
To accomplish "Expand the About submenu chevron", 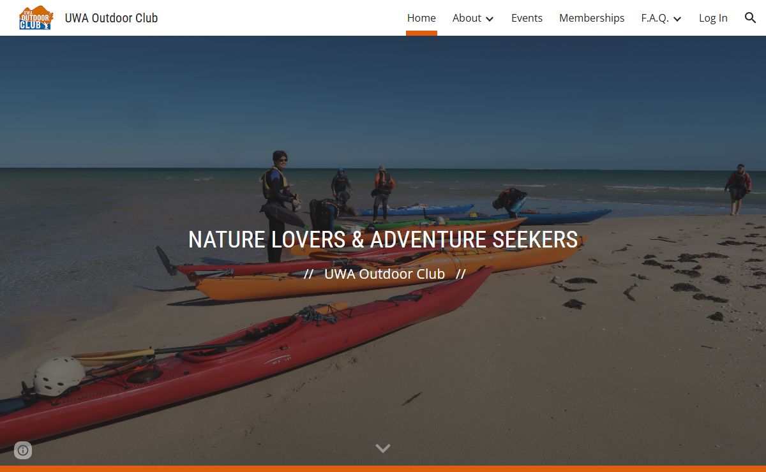I will 490,18.
